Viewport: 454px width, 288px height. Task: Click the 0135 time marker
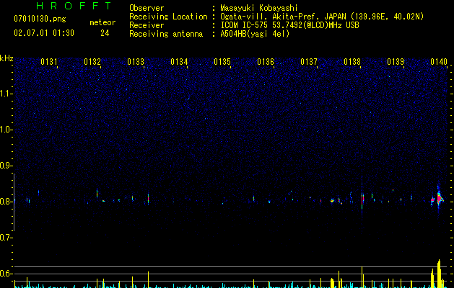[x=222, y=61]
